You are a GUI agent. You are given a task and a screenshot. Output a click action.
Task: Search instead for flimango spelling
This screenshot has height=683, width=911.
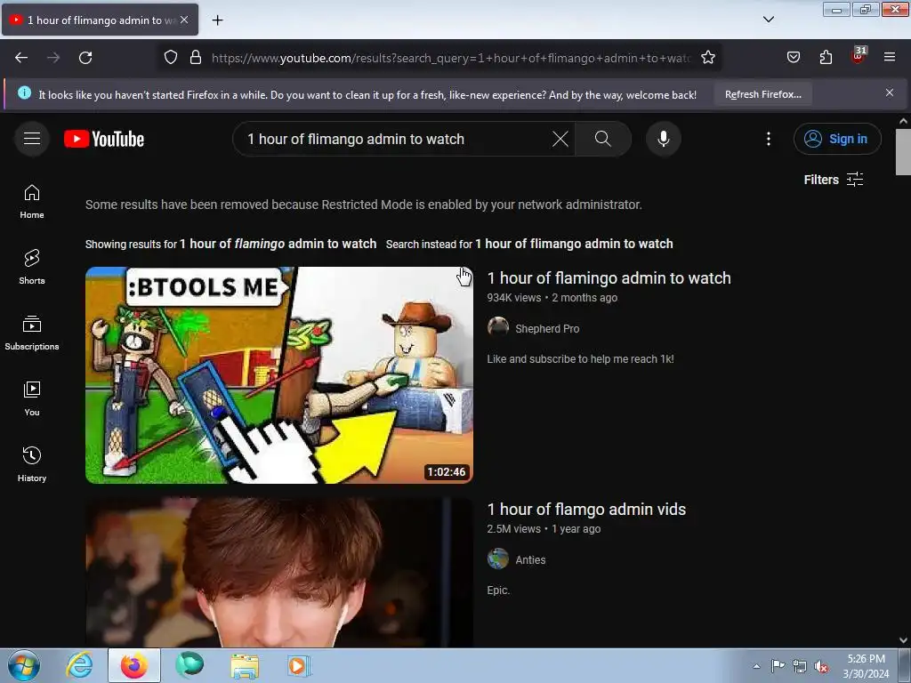pos(574,244)
